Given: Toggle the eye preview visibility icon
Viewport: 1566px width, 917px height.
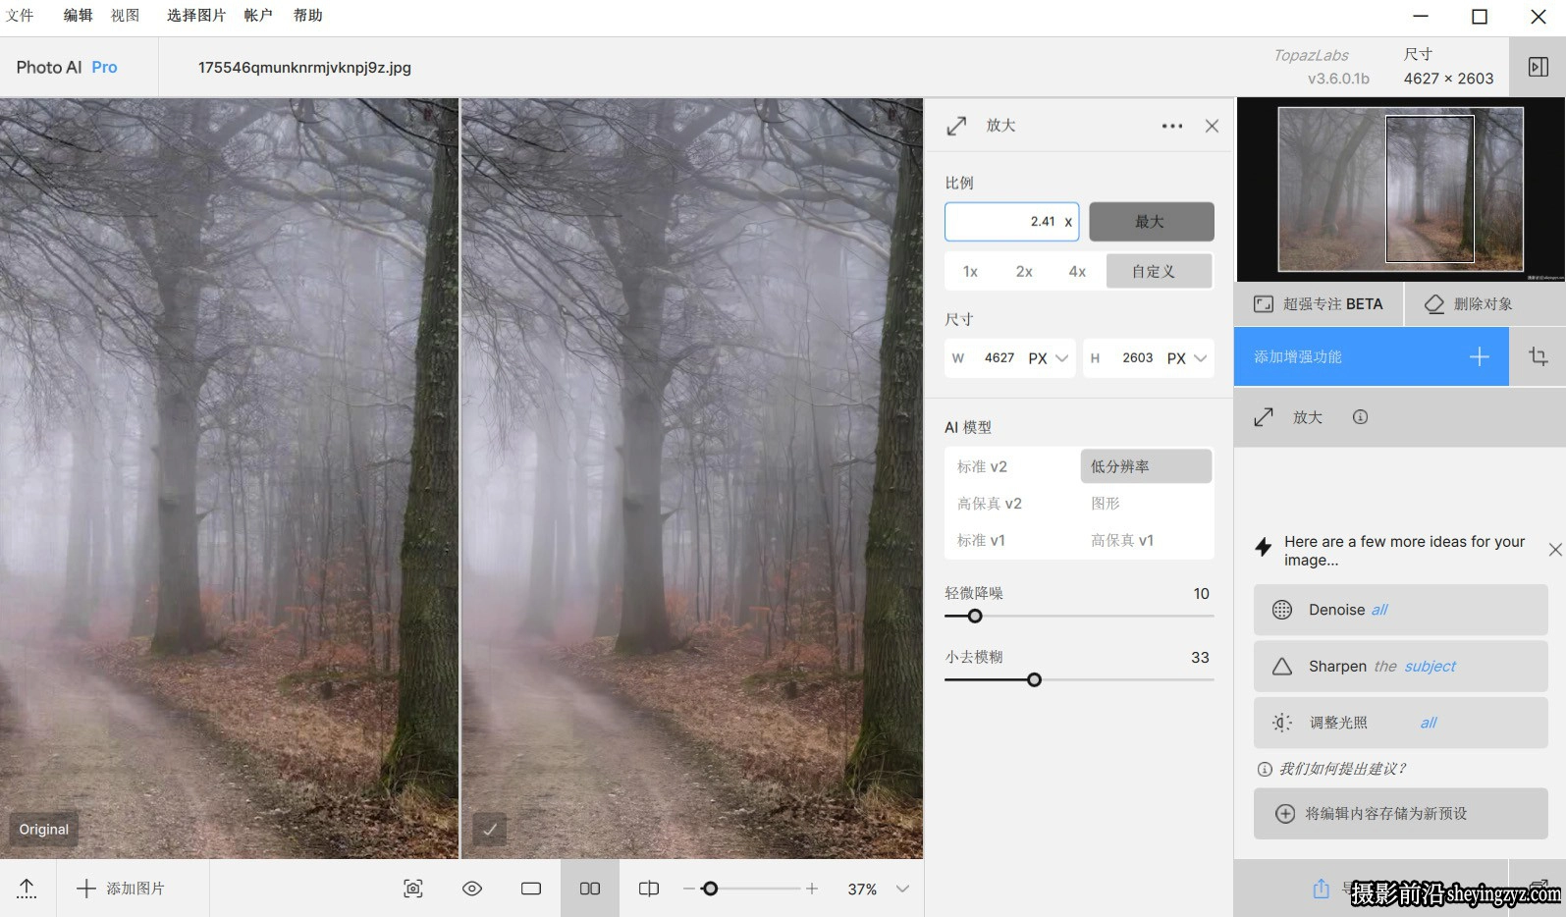Looking at the screenshot, I should click(x=472, y=889).
